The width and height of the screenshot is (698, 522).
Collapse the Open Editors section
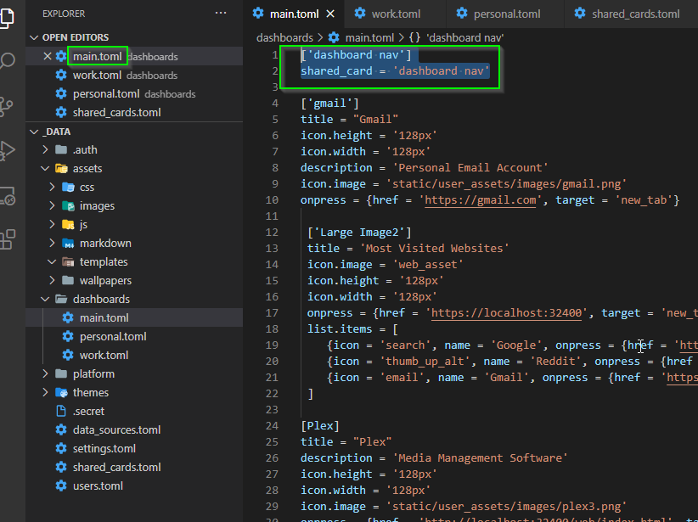tap(34, 37)
